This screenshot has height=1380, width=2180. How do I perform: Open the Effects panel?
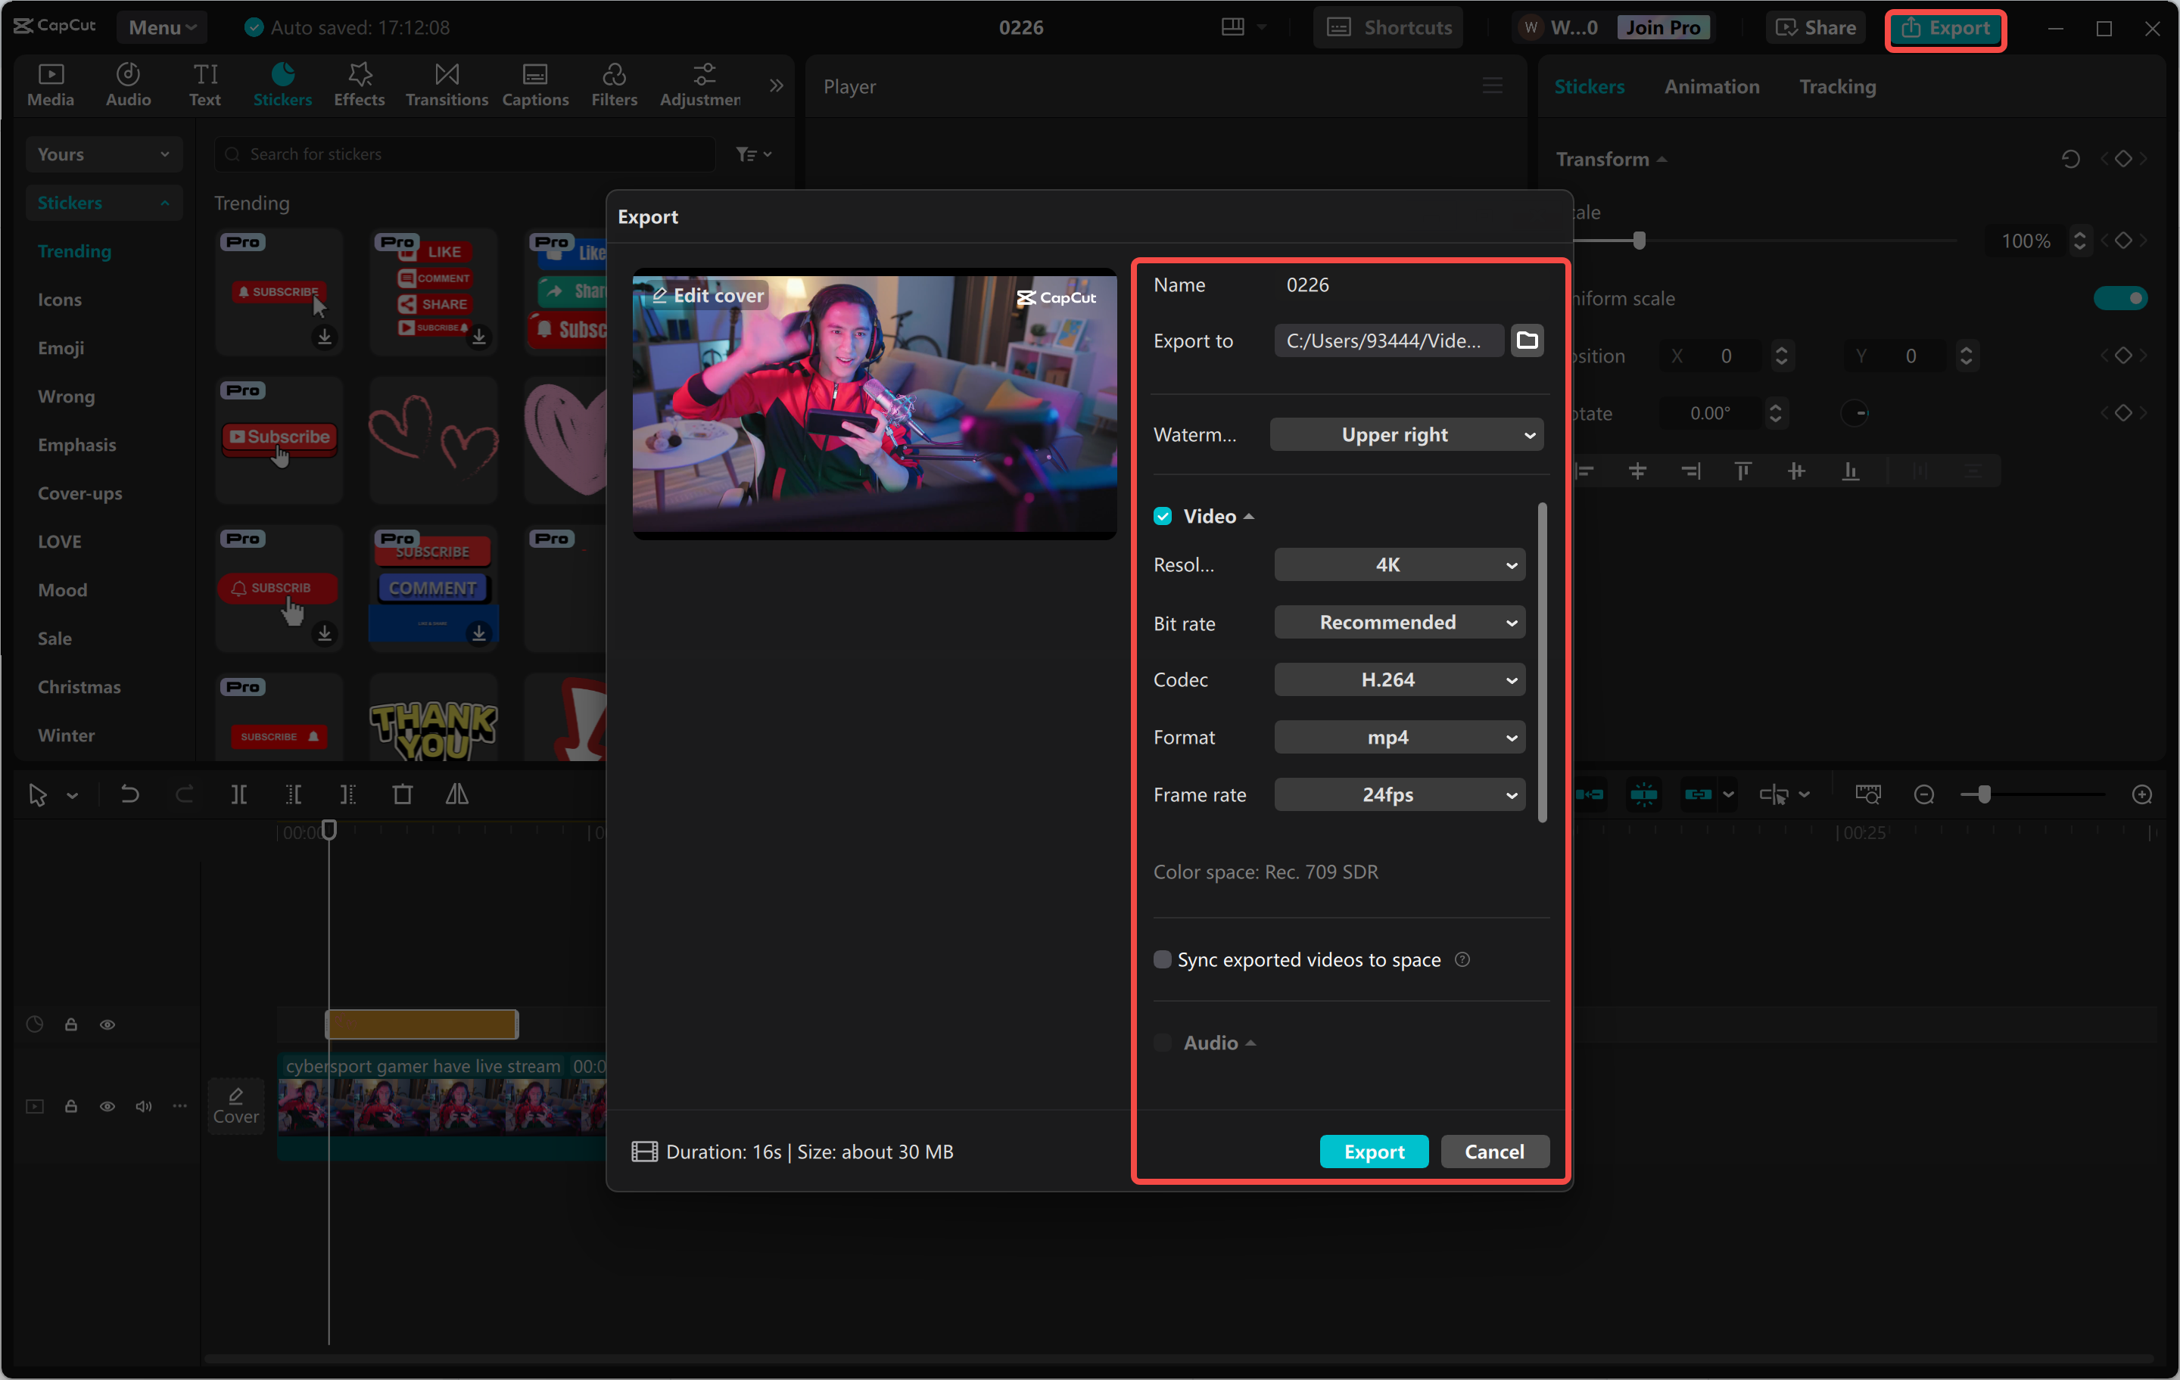359,84
